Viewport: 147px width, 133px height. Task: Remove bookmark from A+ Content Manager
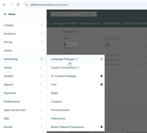tap(102, 76)
